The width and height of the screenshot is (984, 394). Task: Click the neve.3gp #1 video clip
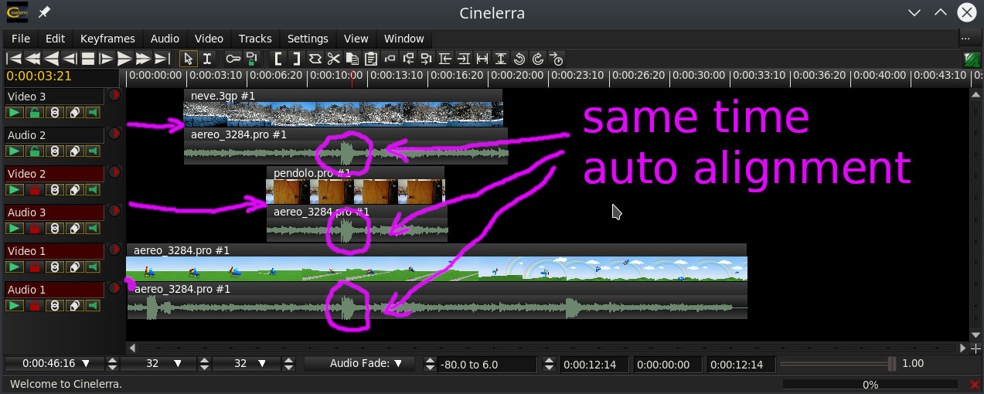[342, 114]
